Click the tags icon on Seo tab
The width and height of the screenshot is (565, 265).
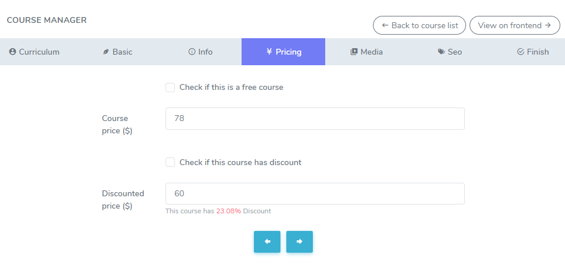pos(441,52)
